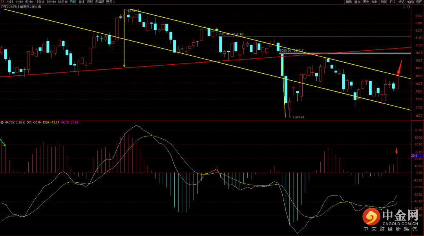The image size is (424, 236).
Task: Open F10 company info
Action: click(x=393, y=2)
